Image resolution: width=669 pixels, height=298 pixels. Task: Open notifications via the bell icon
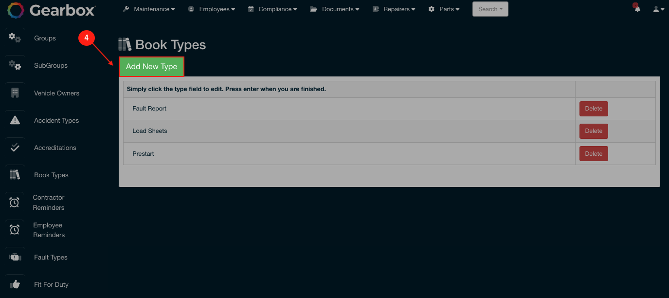637,9
